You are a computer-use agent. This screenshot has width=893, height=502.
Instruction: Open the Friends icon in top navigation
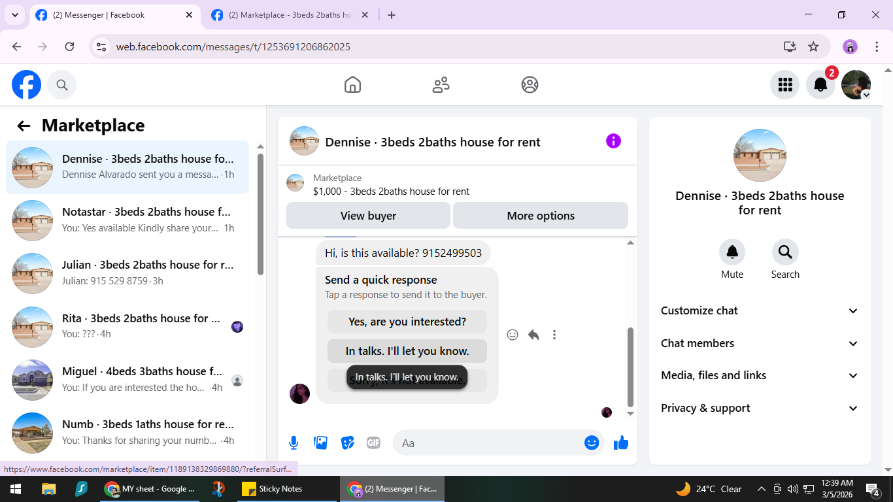[441, 85]
